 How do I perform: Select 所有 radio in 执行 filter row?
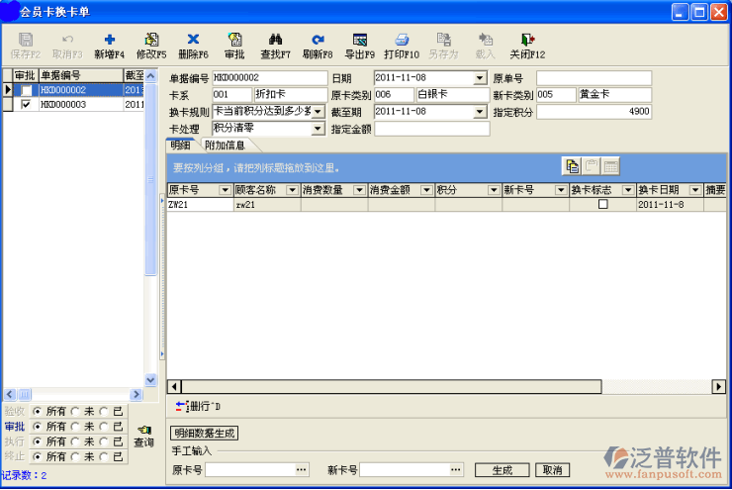(x=38, y=441)
